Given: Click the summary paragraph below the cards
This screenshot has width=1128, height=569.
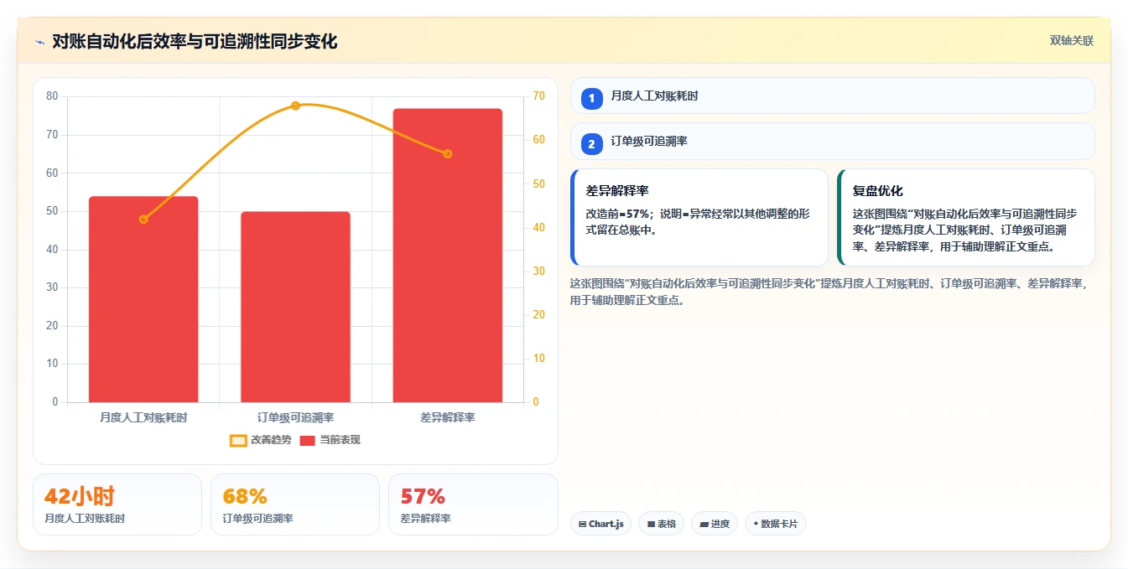Looking at the screenshot, I should coord(829,292).
